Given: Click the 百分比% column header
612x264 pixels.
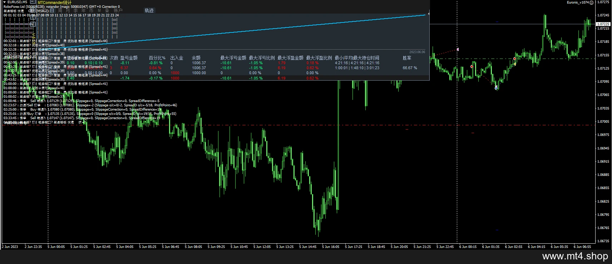Looking at the screenshot, I should 157,58.
